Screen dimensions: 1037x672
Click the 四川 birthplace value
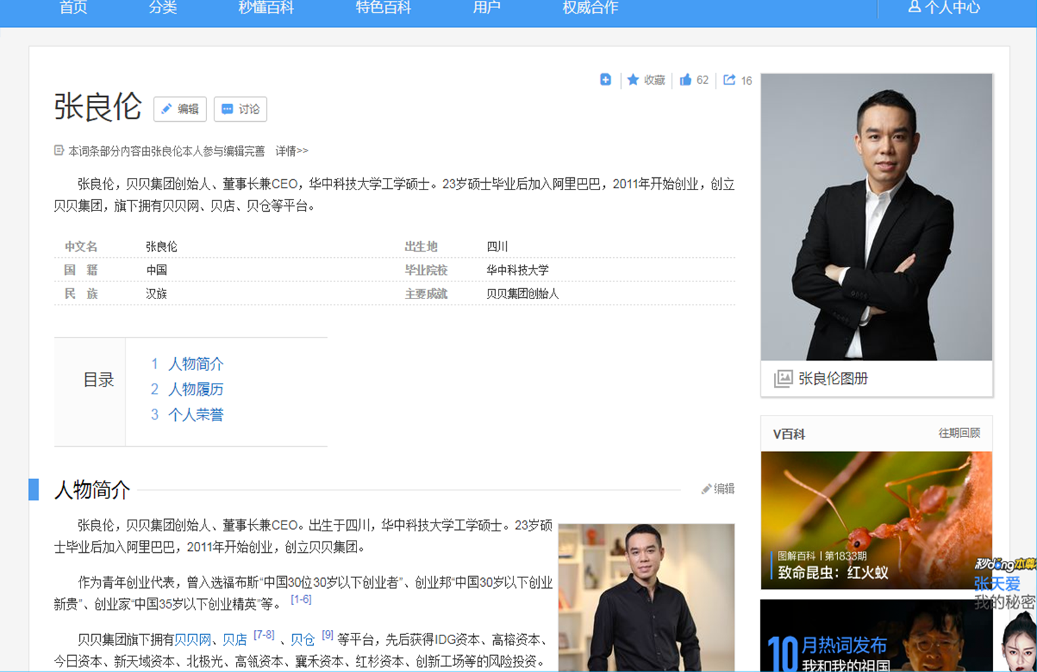pyautogui.click(x=497, y=246)
